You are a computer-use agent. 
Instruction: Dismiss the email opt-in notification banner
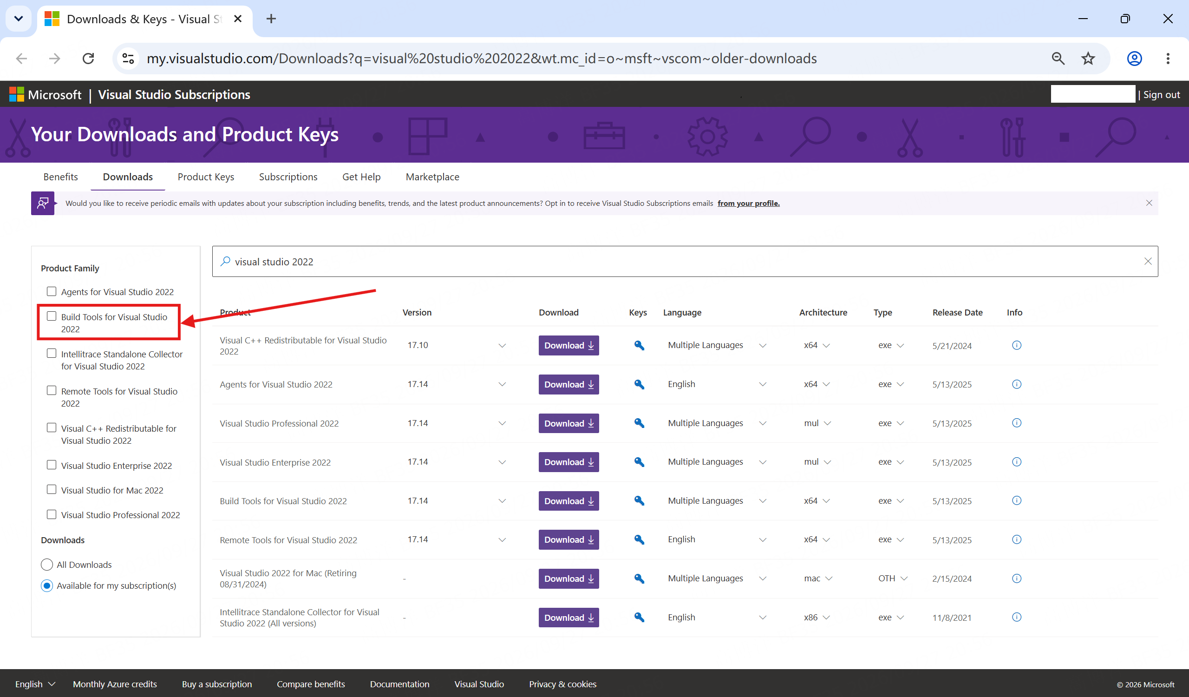pyautogui.click(x=1149, y=203)
